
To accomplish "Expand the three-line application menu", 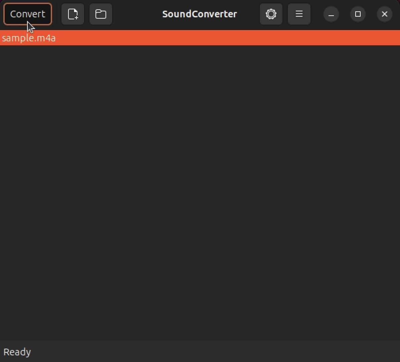I will [x=299, y=14].
